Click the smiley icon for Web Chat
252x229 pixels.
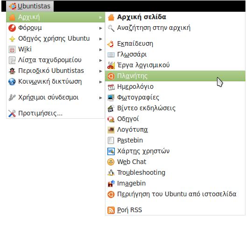111,162
